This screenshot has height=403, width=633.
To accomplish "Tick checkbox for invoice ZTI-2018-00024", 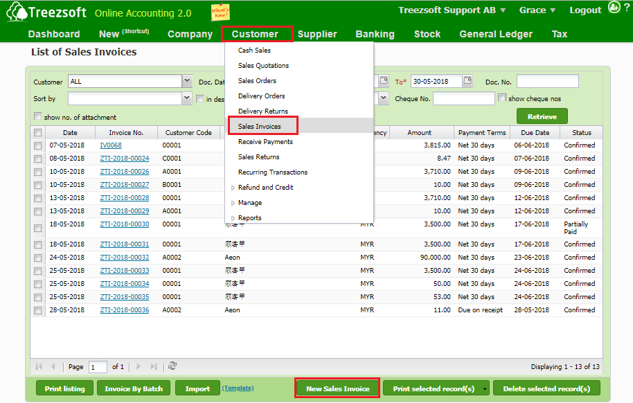I will coord(38,159).
